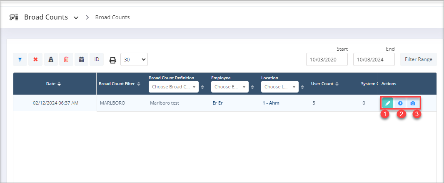This screenshot has height=183, width=444.
Task: Sort by Employee column arrows
Action: 252,87
